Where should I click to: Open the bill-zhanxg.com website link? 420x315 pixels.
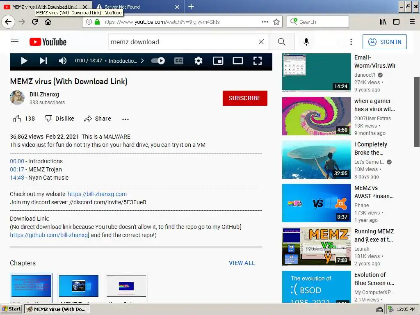pos(97,194)
